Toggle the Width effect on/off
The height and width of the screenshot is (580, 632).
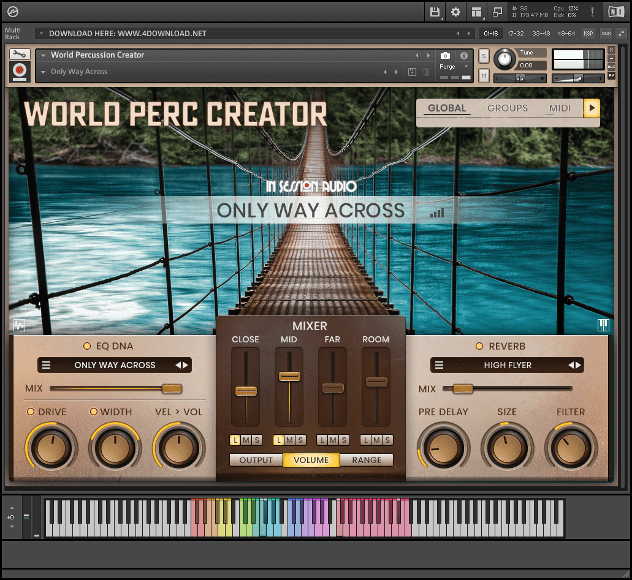click(94, 412)
